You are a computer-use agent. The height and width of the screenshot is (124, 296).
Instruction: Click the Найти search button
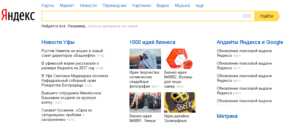[x=267, y=16]
